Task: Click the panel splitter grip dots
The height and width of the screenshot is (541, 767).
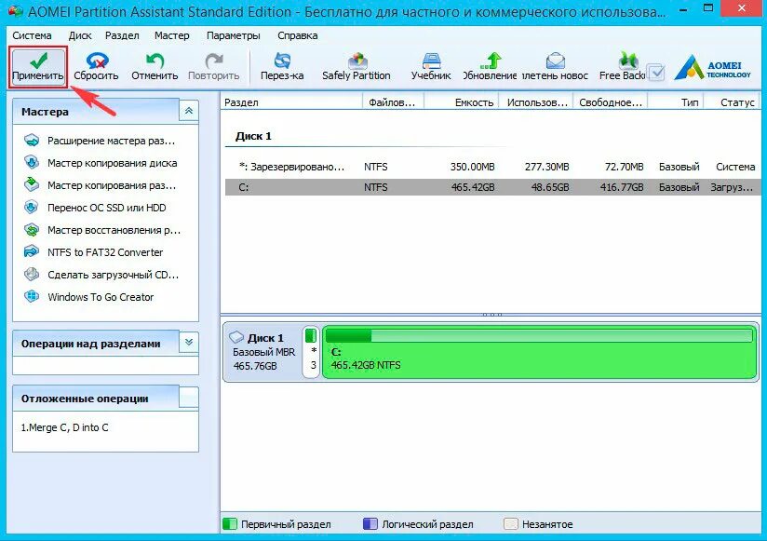Action: [491, 315]
